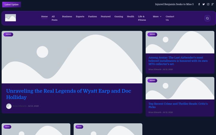Click the Wyatt Earp featured image

click(x=72, y=57)
